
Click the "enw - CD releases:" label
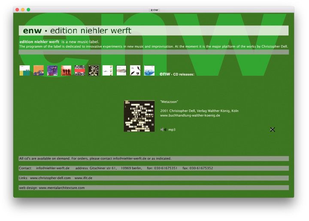177,74
